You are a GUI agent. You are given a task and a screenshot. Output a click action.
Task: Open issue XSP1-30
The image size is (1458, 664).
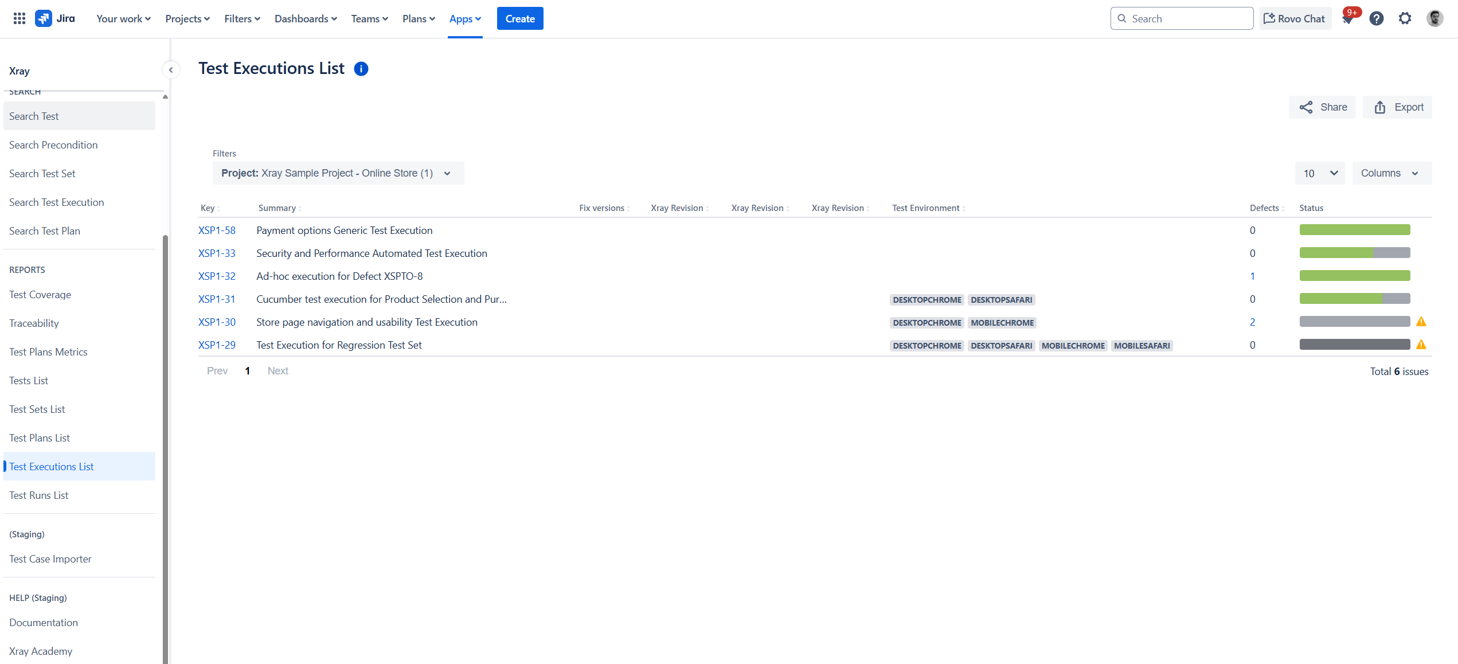point(217,322)
